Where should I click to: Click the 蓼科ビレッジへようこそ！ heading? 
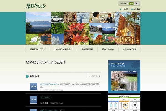[x=46, y=62]
